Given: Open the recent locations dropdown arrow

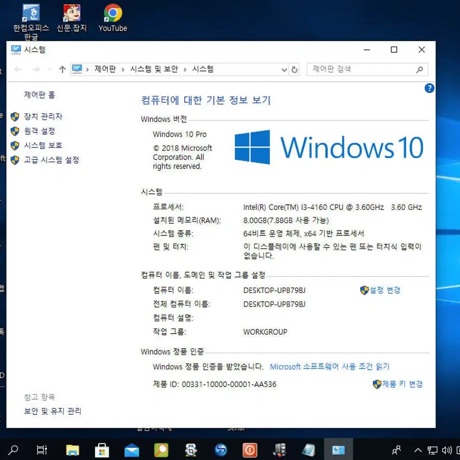Looking at the screenshot, I should (50, 70).
